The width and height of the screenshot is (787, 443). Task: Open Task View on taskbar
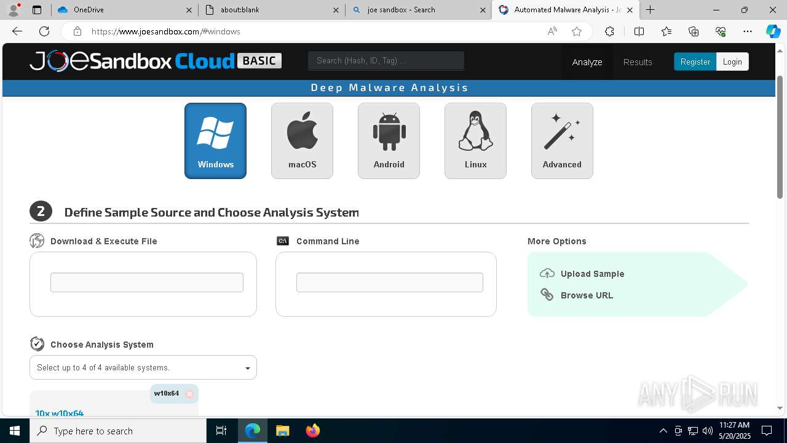click(221, 431)
